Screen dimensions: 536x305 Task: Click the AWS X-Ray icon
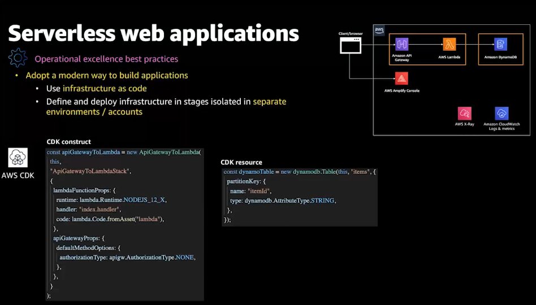[465, 114]
